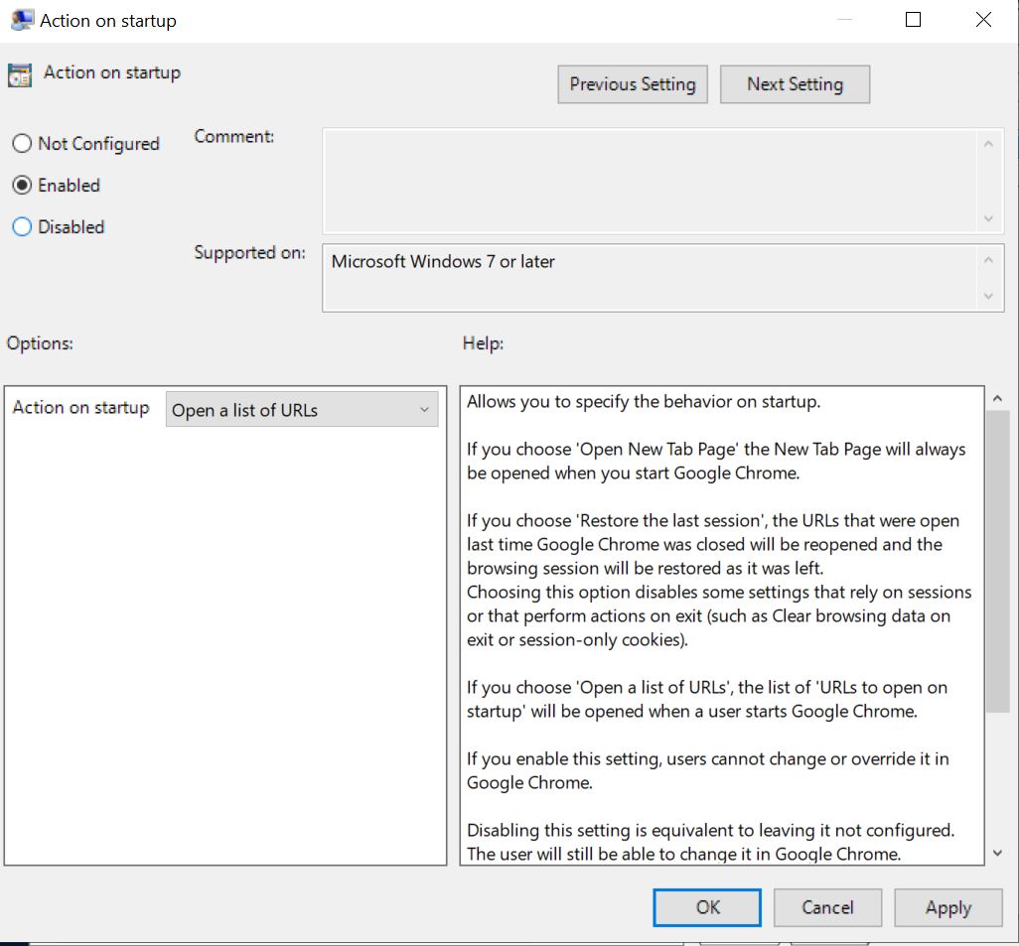Select the Enabled radio button
This screenshot has height=946, width=1019.
pos(22,186)
